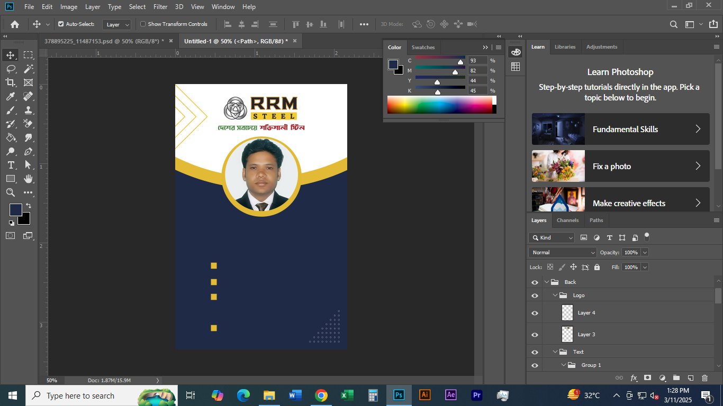Create a new layer from Layers panel

[x=690, y=378]
